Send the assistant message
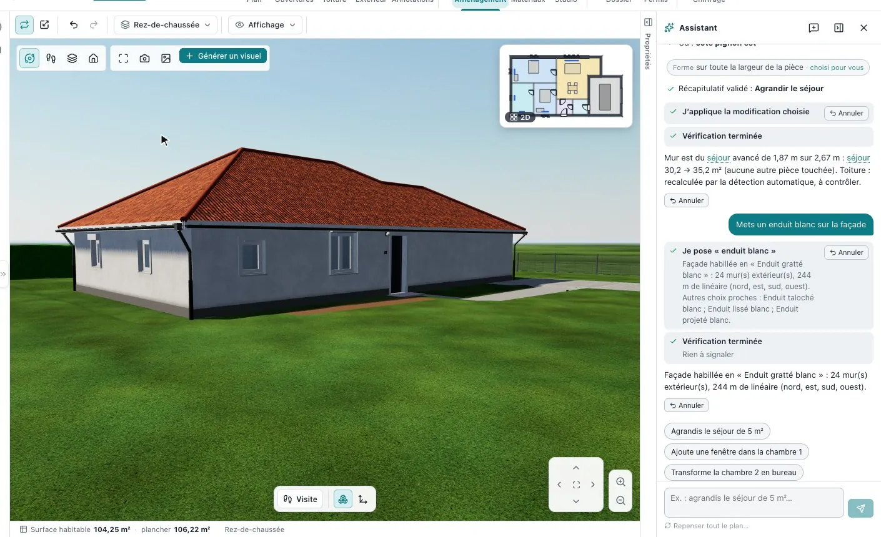The width and height of the screenshot is (881, 537). coord(860,508)
